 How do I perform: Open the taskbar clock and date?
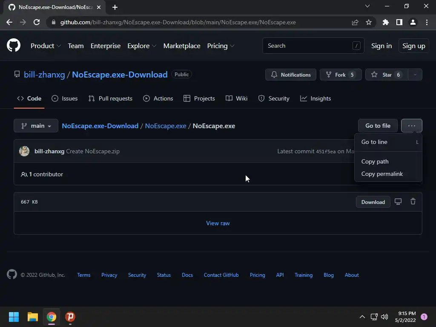(x=405, y=317)
